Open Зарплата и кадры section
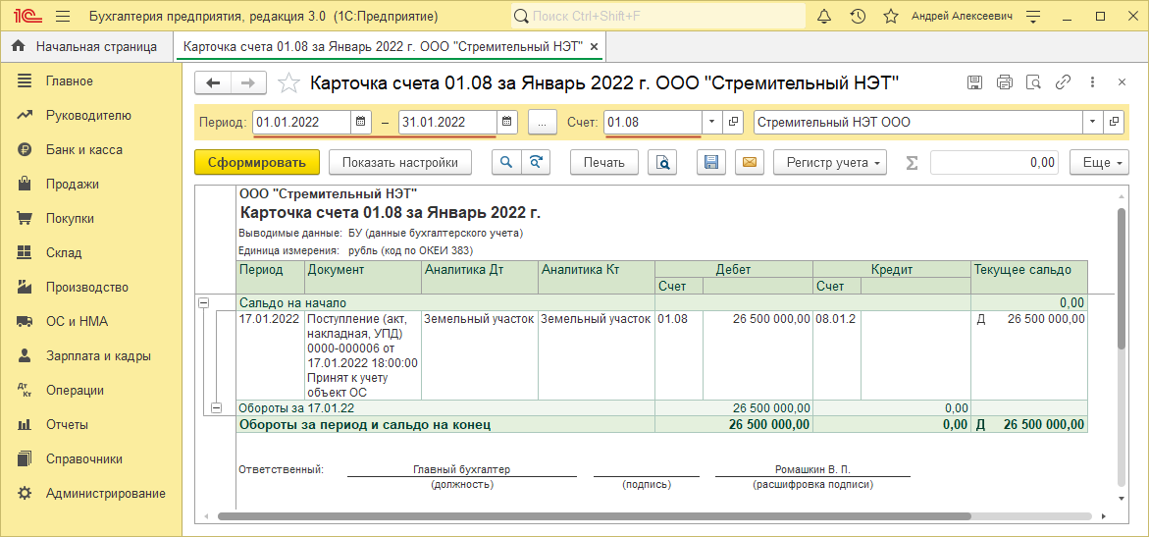Screen dimensions: 1149x537 [98, 355]
